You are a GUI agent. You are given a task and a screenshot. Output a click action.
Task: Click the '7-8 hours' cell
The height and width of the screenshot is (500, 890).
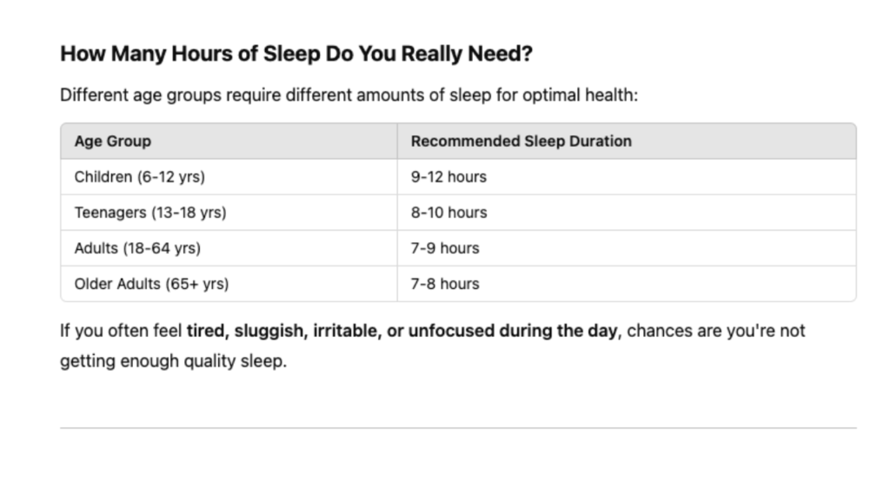[627, 284]
